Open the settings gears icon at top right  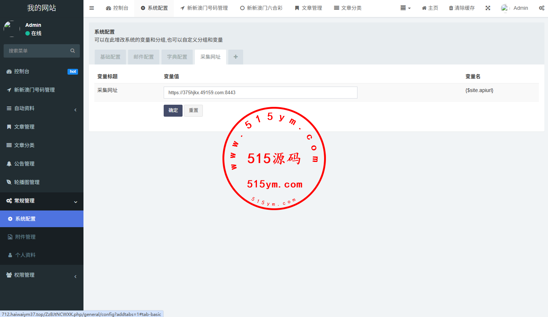[x=541, y=8]
